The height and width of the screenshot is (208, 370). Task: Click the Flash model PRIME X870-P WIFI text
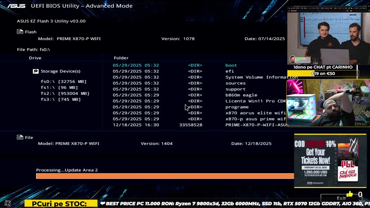coord(79,38)
